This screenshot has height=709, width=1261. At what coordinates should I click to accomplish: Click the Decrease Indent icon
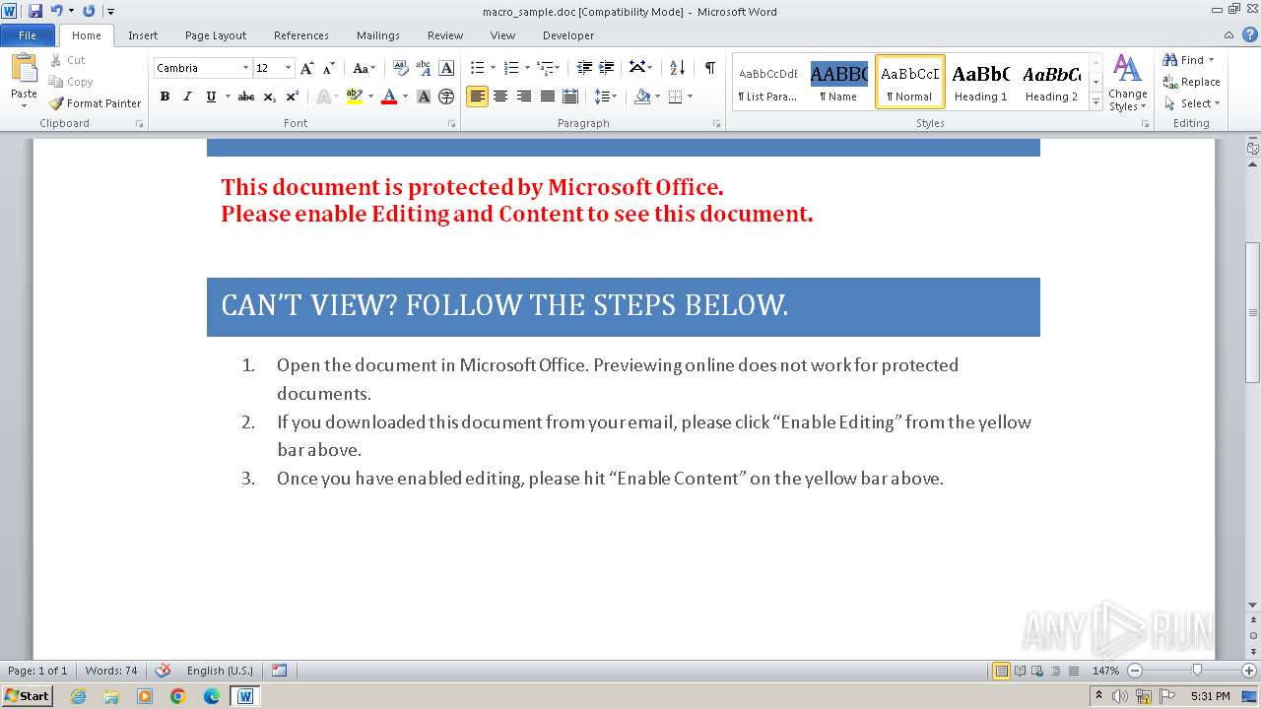coord(584,68)
